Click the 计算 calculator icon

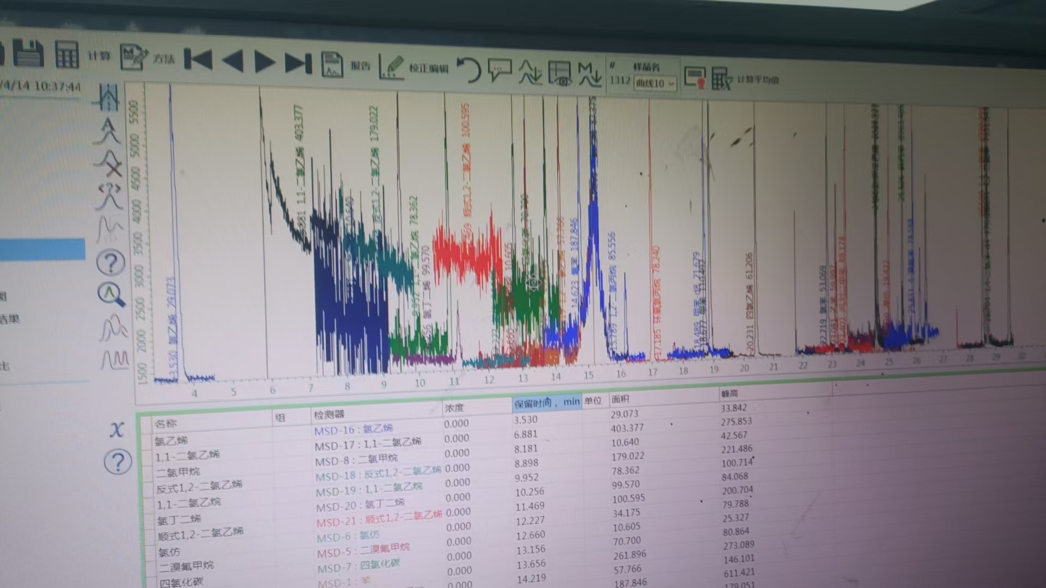[67, 55]
